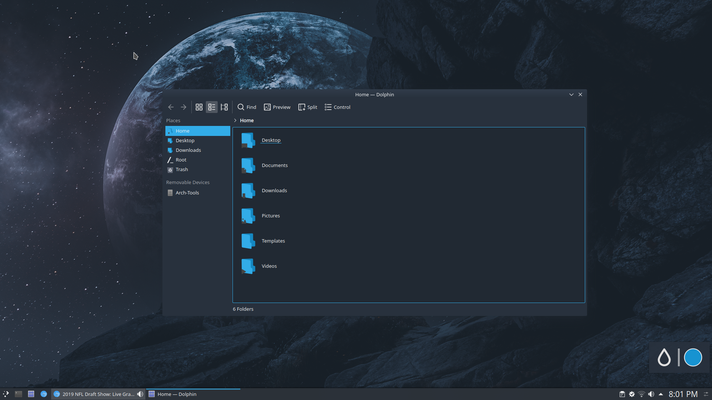The height and width of the screenshot is (400, 712).
Task: Select the compact view mode icon
Action: pos(212,107)
